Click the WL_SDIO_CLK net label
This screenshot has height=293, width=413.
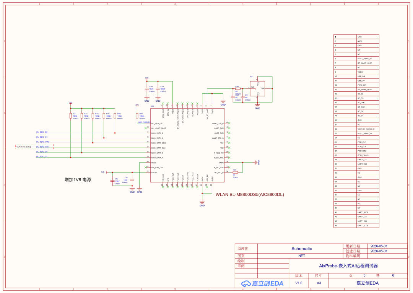(42, 147)
